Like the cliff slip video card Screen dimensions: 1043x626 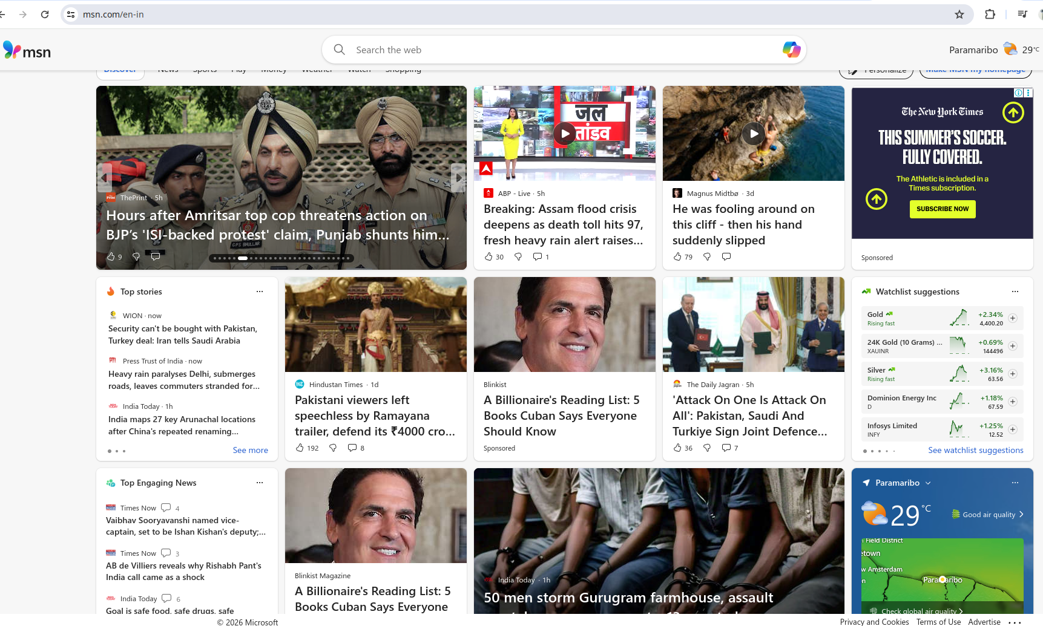[683, 256]
